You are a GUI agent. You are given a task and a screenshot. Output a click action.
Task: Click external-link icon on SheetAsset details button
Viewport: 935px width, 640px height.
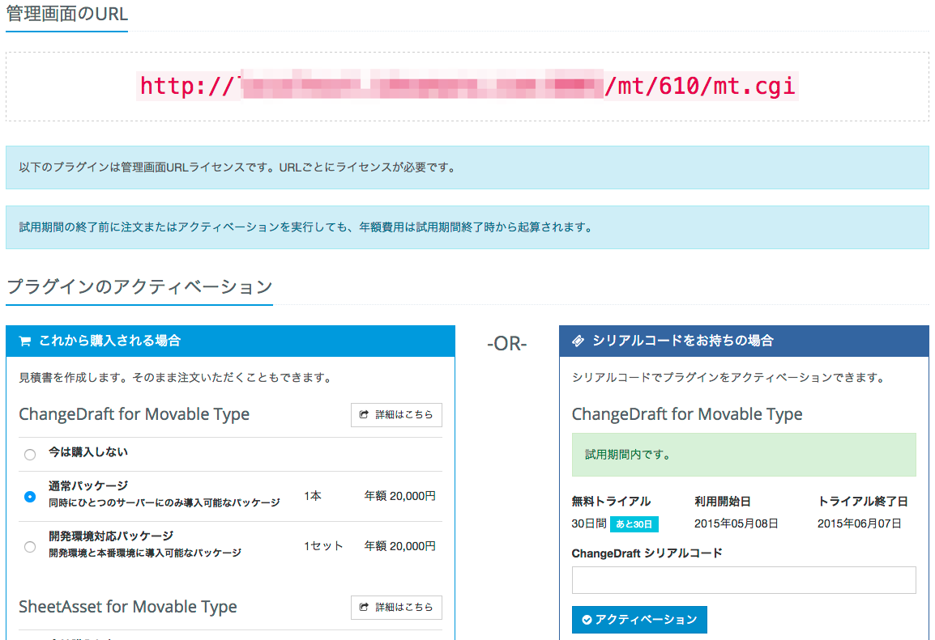coord(364,608)
